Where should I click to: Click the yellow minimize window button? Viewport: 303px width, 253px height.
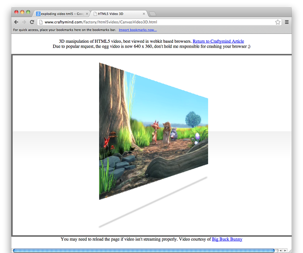click(x=22, y=12)
